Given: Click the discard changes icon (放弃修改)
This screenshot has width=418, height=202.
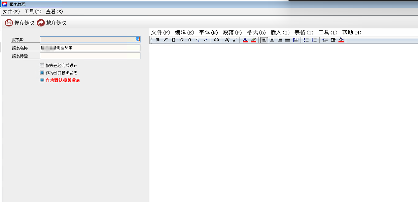Looking at the screenshot, I should pos(41,23).
